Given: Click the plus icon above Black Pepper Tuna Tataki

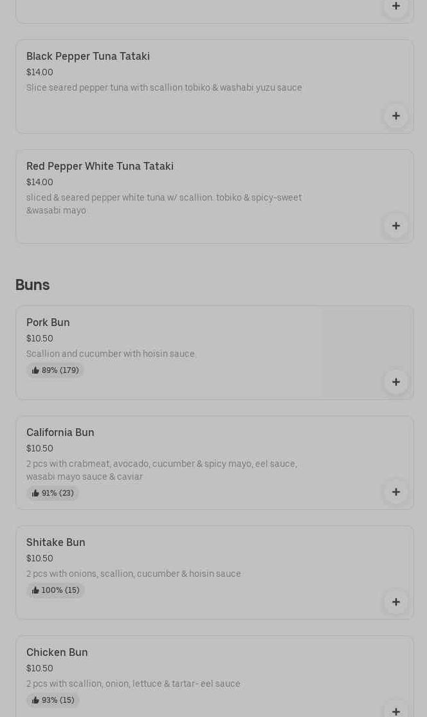Looking at the screenshot, I should tap(395, 6).
